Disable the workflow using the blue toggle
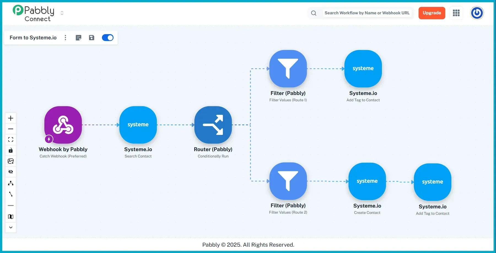 (x=107, y=38)
